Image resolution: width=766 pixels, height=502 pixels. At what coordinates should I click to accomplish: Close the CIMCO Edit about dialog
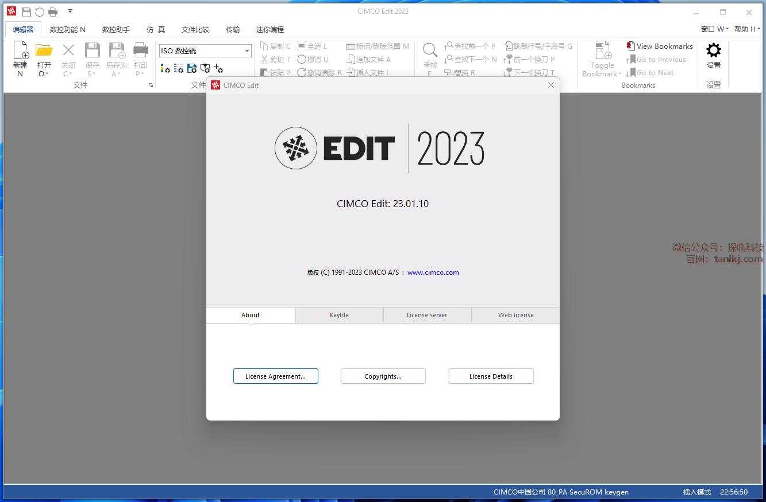pos(551,85)
